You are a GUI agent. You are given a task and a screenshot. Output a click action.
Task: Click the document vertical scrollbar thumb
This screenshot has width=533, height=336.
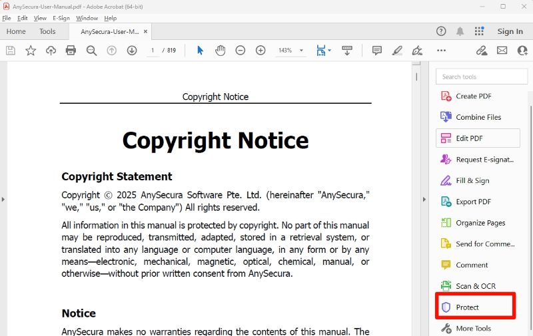416,77
